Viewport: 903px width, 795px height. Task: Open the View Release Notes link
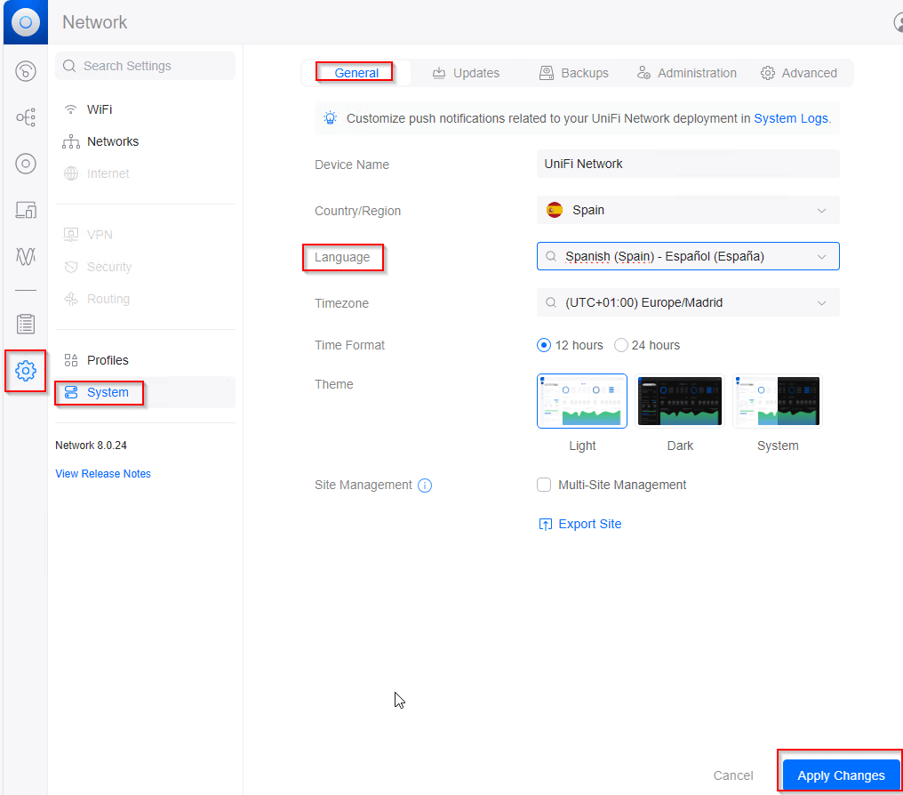coord(103,474)
